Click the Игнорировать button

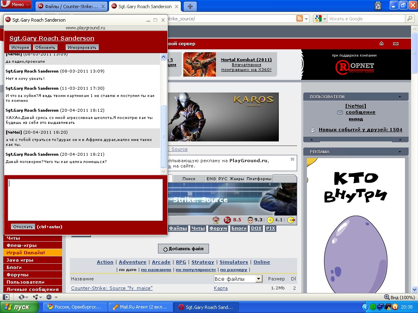pos(82,47)
